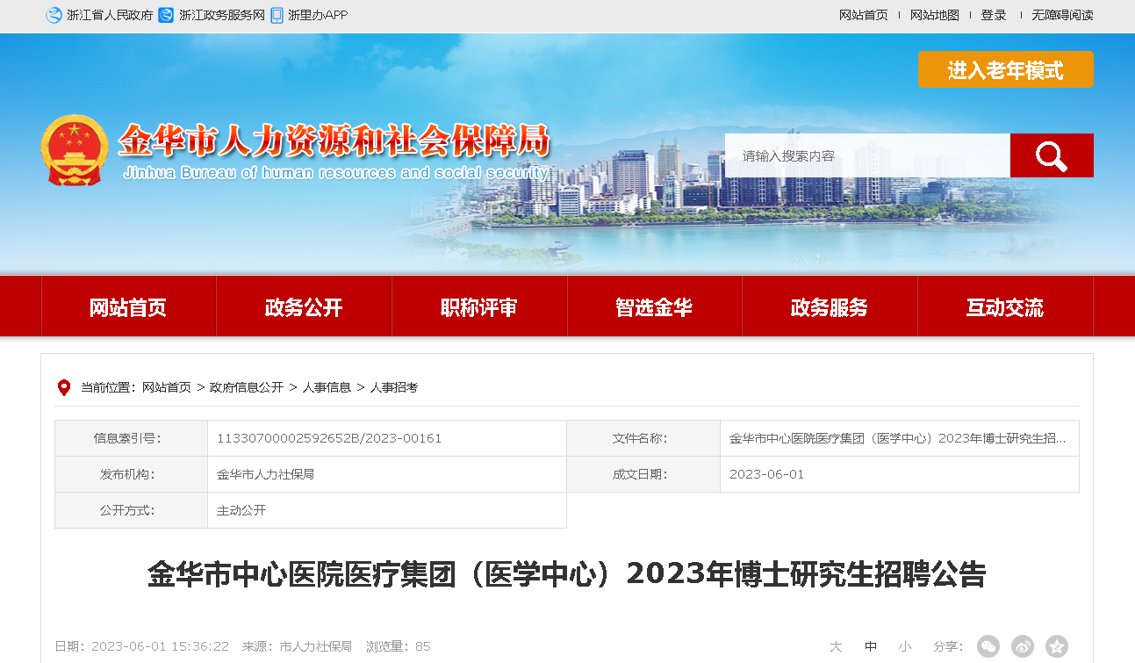Click the Zhejiang Provincial Government logo icon
Screen dimensions: 1135x663
pyautogui.click(x=54, y=15)
